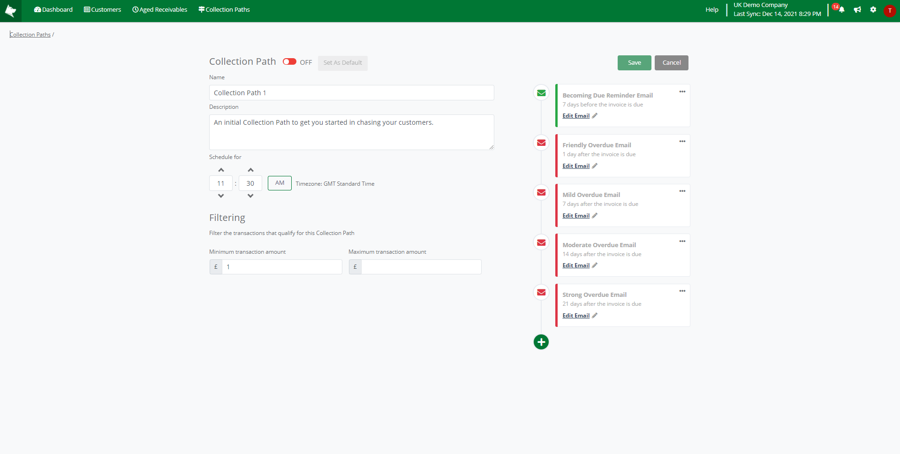The image size is (900, 454).
Task: Decrease the schedule minutes with down arrow
Action: [x=250, y=196]
